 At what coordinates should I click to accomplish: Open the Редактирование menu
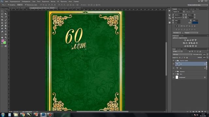[x=15, y=1]
